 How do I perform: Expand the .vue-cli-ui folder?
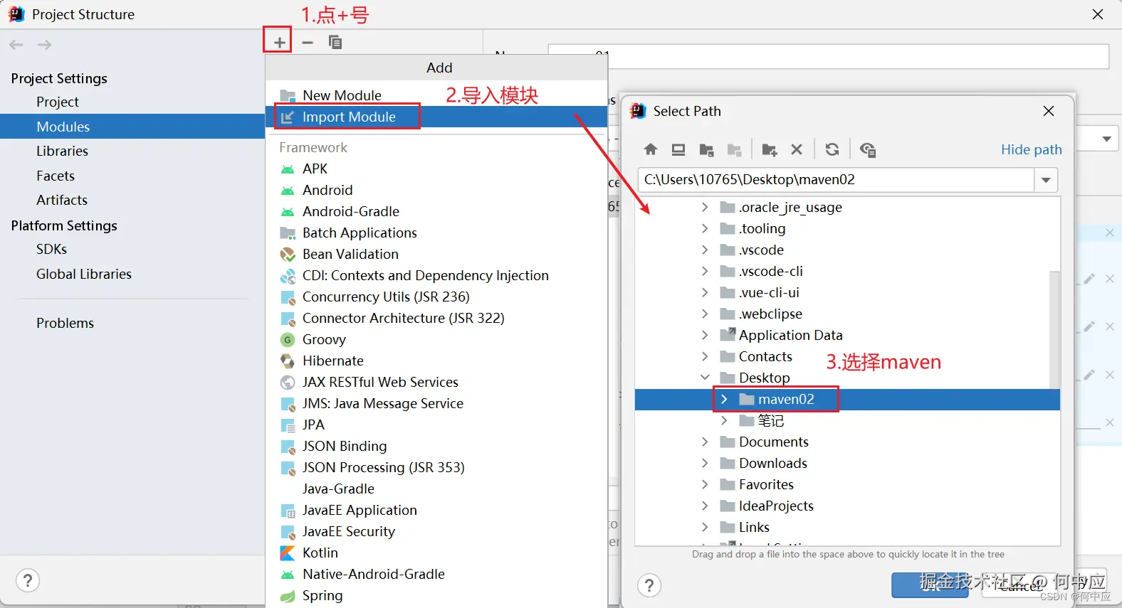(x=705, y=292)
